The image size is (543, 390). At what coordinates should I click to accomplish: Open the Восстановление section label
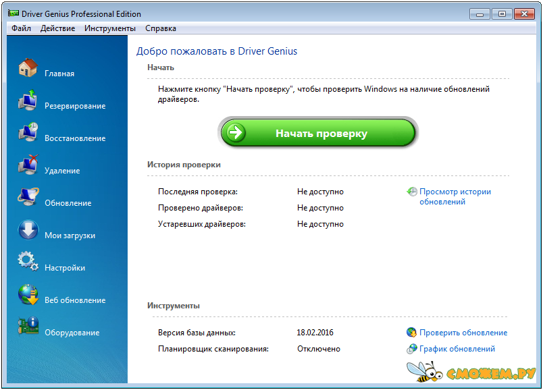[x=75, y=138]
